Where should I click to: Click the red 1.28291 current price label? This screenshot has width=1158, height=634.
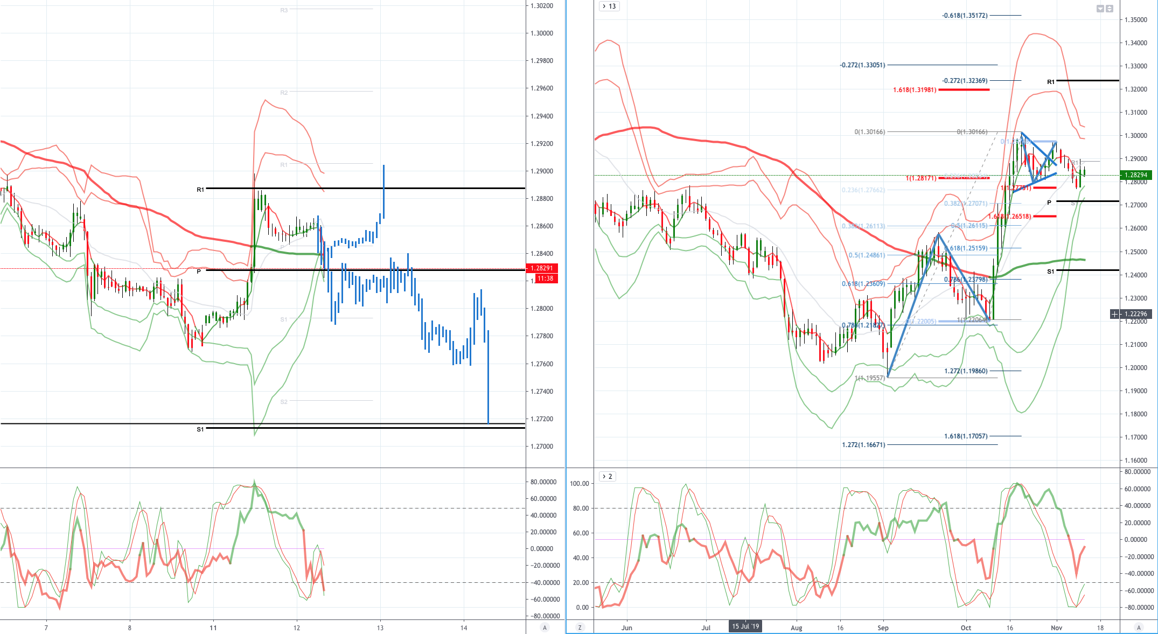coord(542,268)
